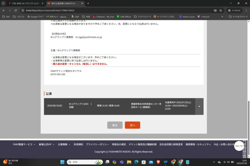Open the FAQ・お問い合わせ footer link
The image size is (250, 166).
(x=224, y=145)
